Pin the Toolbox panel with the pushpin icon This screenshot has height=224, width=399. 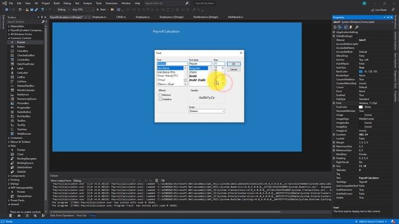click(x=42, y=17)
